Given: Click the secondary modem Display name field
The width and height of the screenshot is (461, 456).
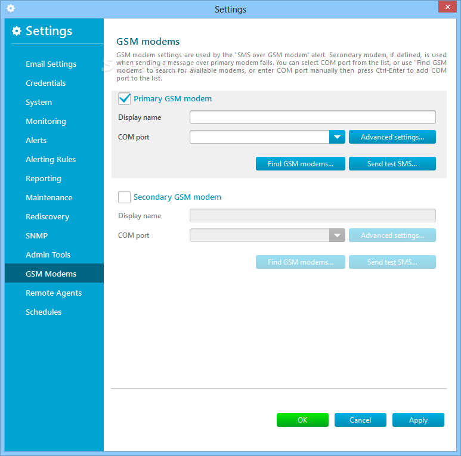Looking at the screenshot, I should click(x=313, y=216).
